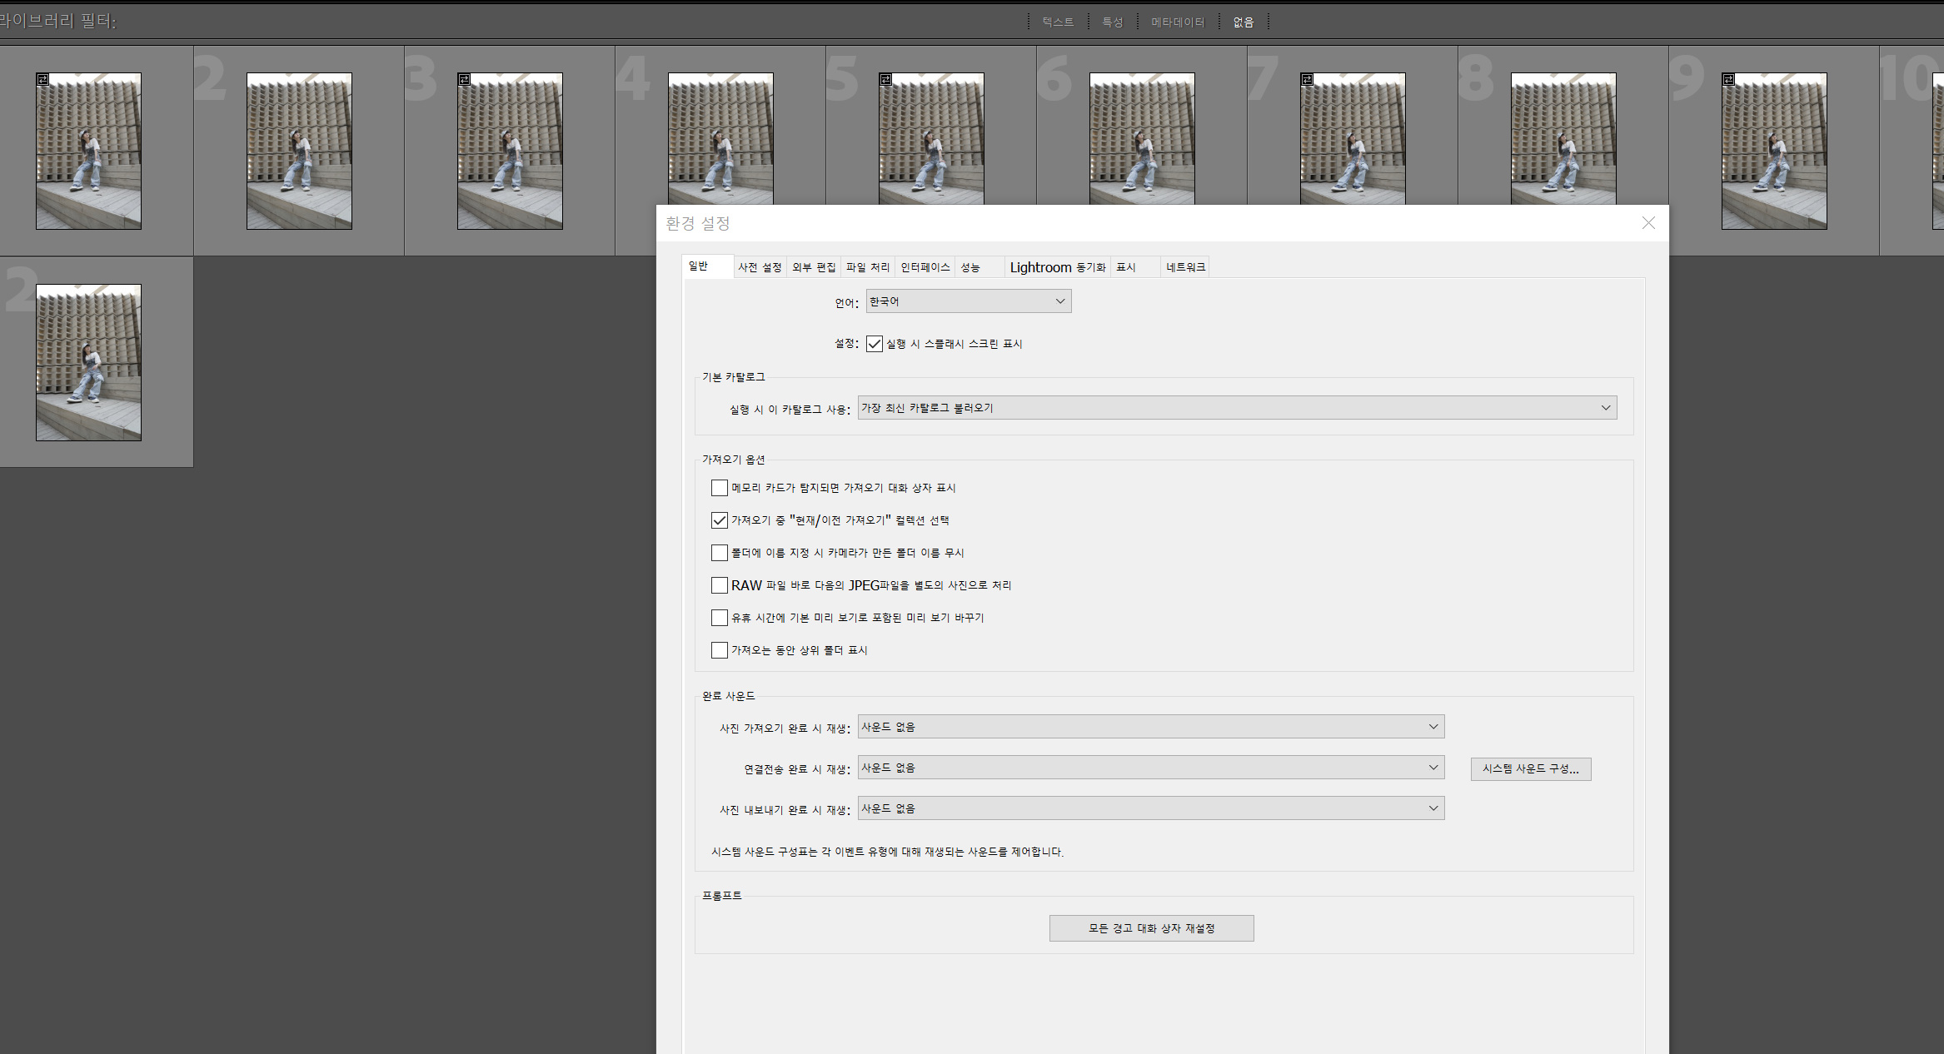Viewport: 1944px width, 1054px height.
Task: Switch to the 사전 설정 tab
Action: point(760,267)
